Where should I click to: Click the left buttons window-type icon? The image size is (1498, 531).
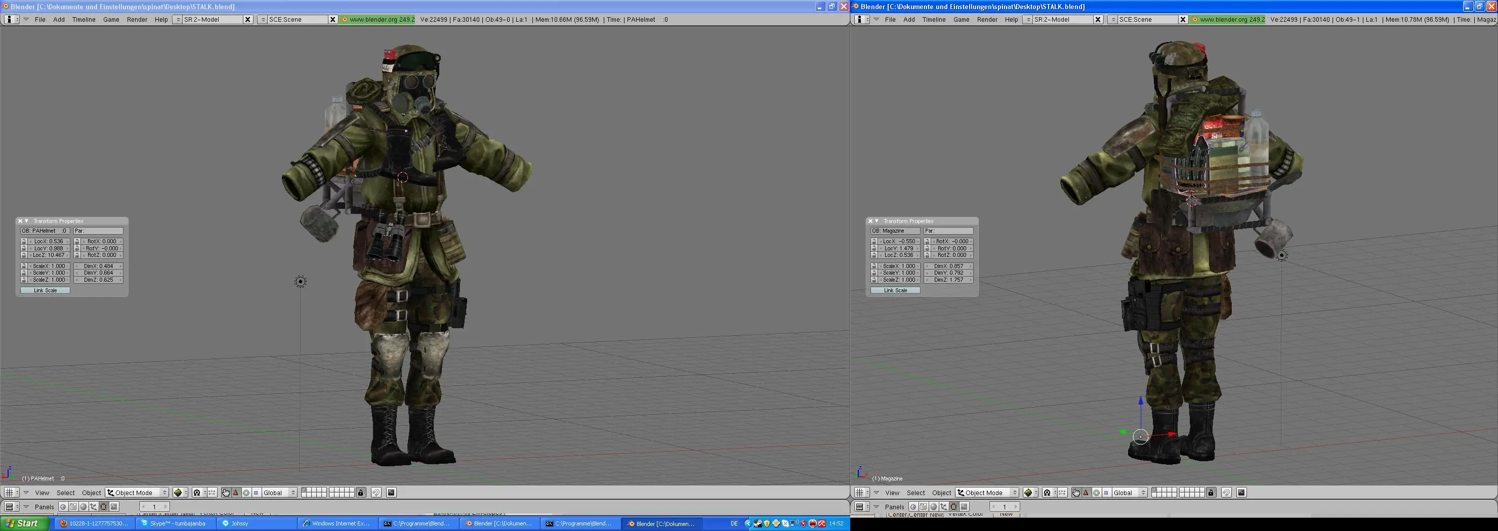pos(12,507)
